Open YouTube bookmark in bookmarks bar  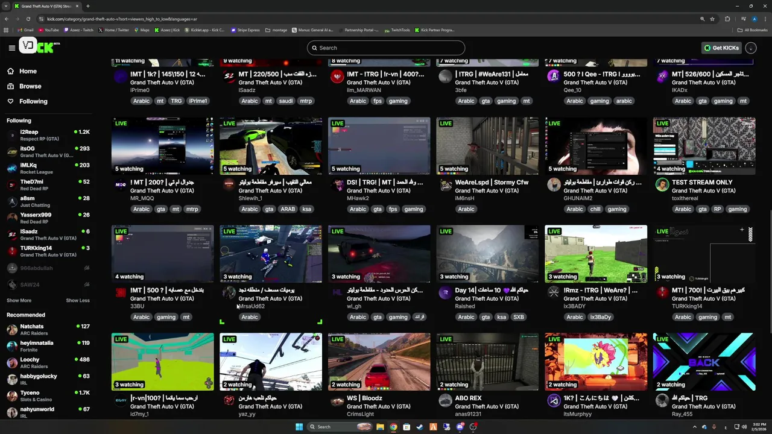[x=48, y=30]
